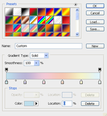Select the pale yellow color stop
The width and height of the screenshot is (107, 116).
[x=81, y=82]
